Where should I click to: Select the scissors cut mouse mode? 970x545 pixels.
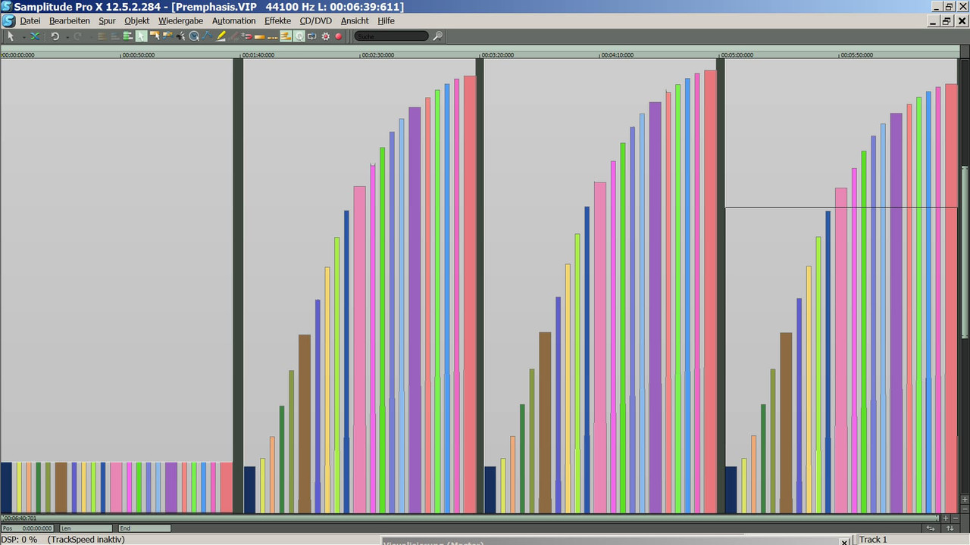pos(180,36)
